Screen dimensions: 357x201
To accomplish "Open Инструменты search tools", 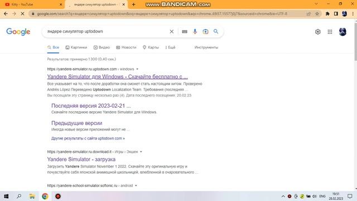I will (x=206, y=47).
